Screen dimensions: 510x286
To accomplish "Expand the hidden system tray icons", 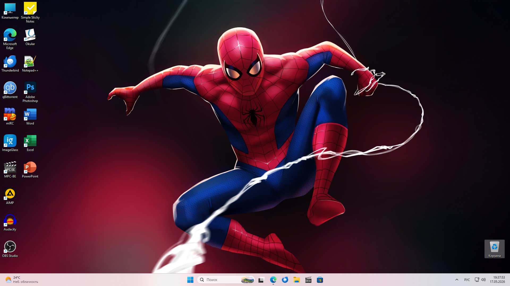I will pyautogui.click(x=457, y=280).
